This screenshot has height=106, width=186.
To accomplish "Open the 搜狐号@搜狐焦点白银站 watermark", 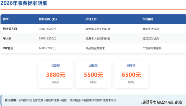I will pos(161,102).
